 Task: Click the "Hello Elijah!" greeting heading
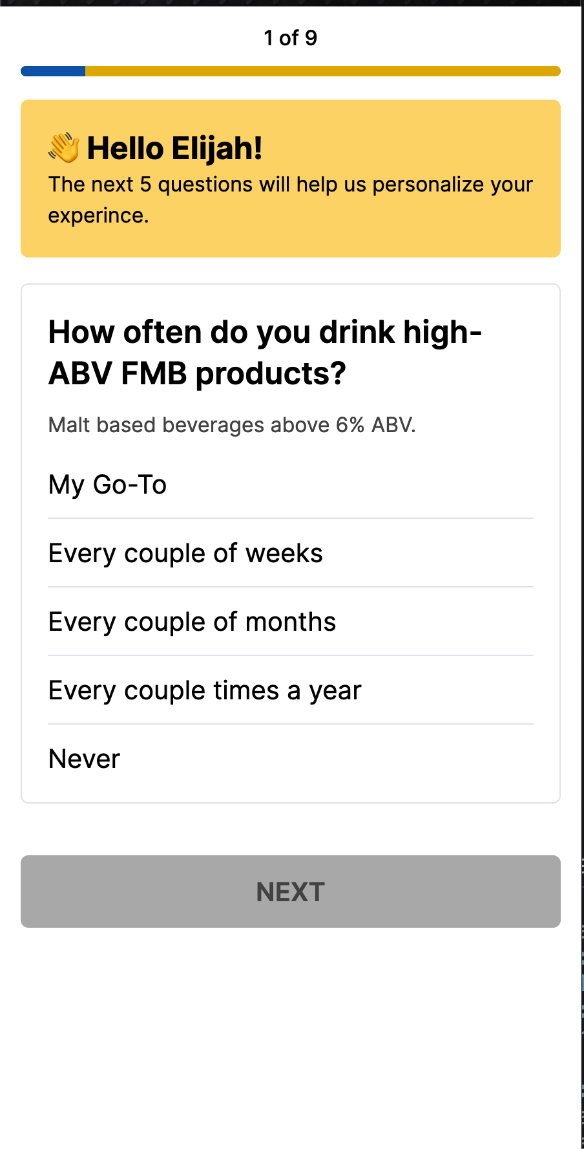(x=174, y=148)
